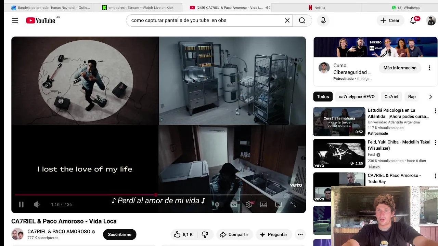Share the video with Compartir
The image size is (438, 246).
[234, 235]
